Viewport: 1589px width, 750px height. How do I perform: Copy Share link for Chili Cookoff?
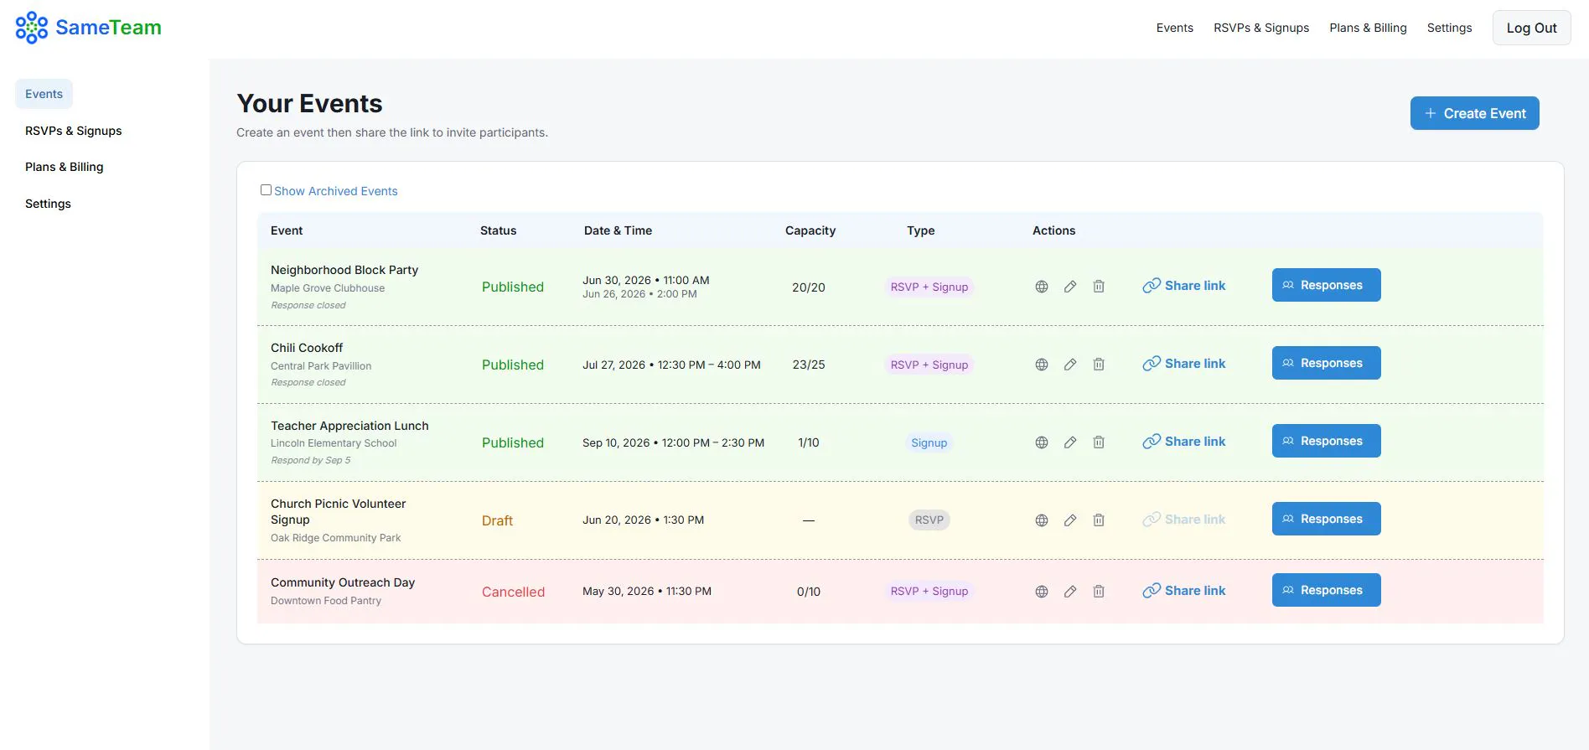click(x=1183, y=364)
